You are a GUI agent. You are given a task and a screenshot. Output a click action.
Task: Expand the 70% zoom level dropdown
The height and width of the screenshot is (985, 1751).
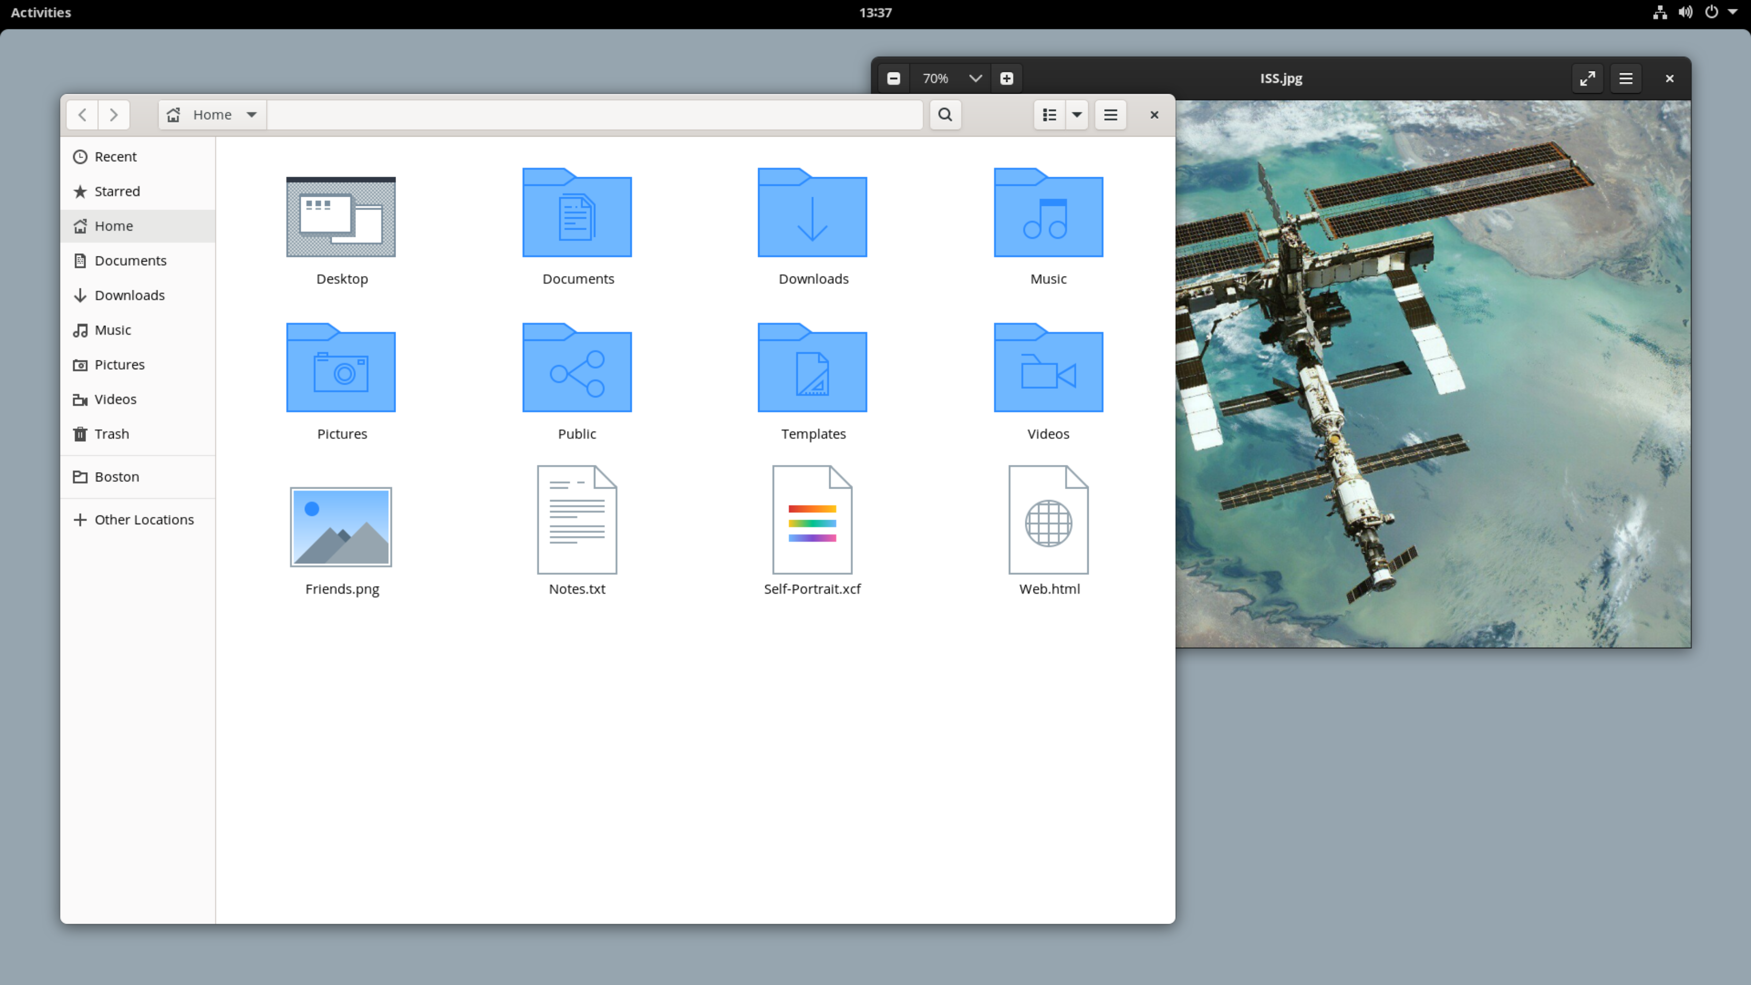(975, 79)
